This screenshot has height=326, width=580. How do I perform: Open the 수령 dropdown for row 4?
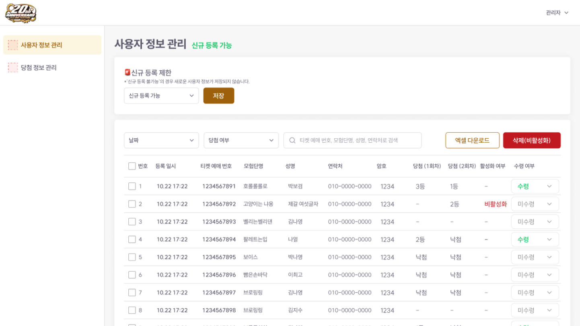[x=535, y=240]
